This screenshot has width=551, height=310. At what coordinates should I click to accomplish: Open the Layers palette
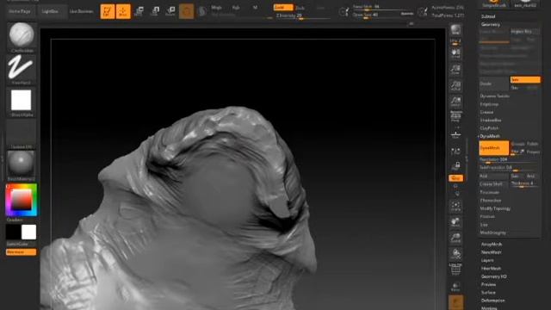[487, 260]
